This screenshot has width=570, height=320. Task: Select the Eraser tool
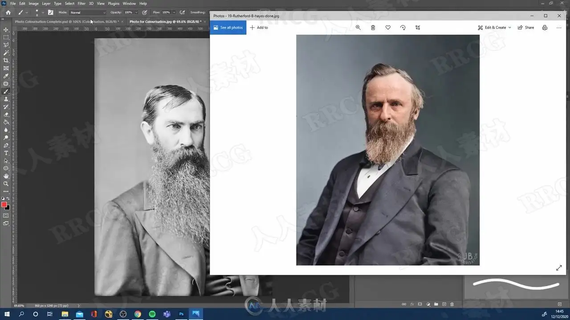coord(6,115)
